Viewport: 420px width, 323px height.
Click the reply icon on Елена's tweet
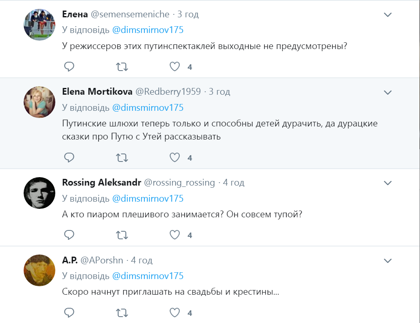pos(69,66)
